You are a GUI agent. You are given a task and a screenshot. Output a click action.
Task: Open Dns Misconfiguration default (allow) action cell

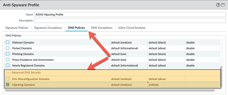click(166, 79)
